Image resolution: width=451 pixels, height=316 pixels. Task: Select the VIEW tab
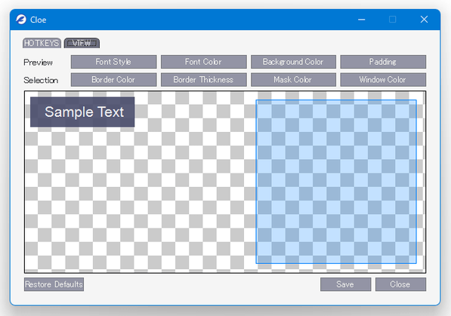82,43
